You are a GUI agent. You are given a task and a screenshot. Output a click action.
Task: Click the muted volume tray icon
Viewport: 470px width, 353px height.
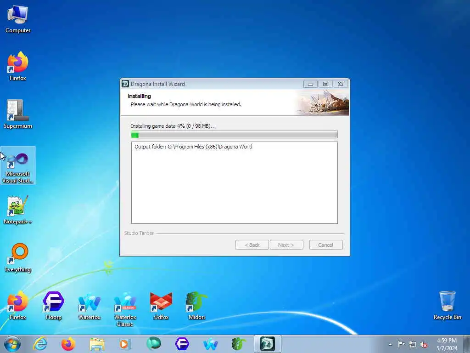pos(424,344)
